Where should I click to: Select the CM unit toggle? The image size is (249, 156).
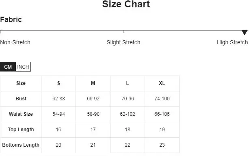tap(8, 67)
